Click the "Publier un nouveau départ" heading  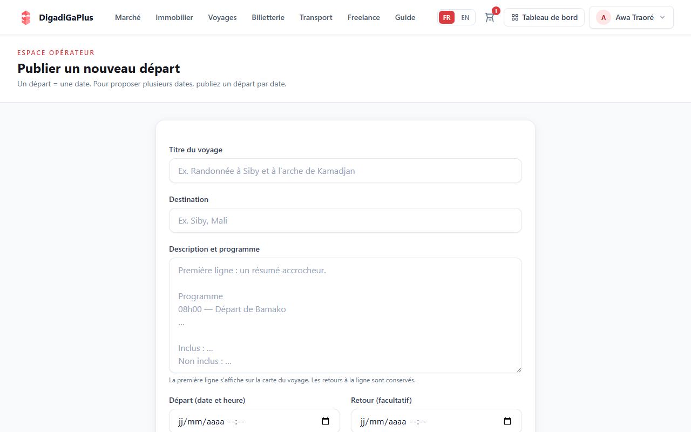99,69
